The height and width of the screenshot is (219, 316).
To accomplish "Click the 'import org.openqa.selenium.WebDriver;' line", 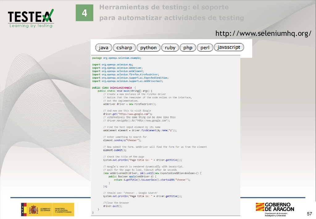I will [117, 68].
